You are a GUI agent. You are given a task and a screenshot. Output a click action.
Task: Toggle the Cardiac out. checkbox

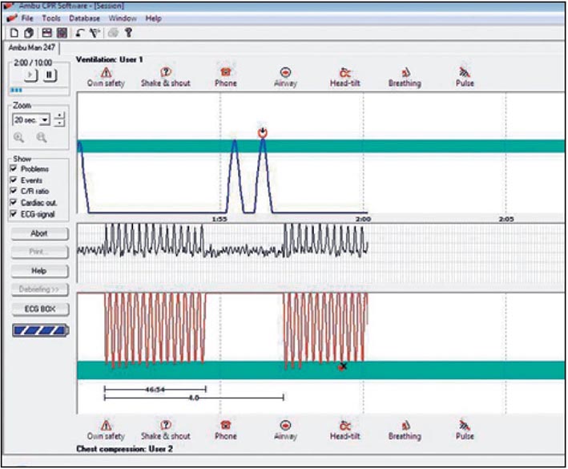click(x=14, y=202)
